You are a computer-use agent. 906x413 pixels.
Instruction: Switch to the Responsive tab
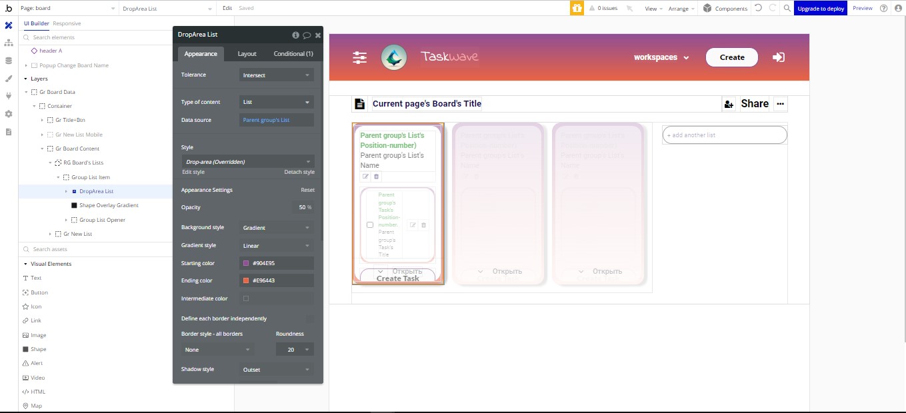[x=67, y=23]
